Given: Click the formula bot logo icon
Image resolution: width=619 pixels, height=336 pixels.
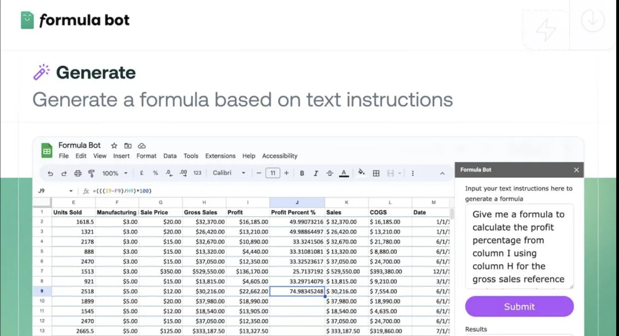Looking at the screenshot, I should [x=28, y=20].
